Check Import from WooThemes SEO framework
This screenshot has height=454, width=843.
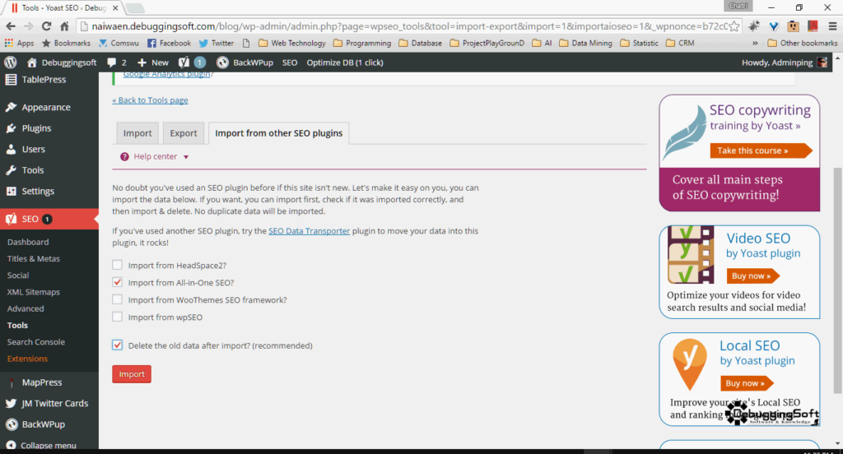point(117,299)
